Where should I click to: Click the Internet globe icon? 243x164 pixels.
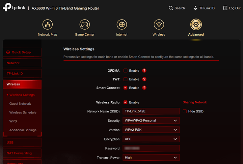pos(122,25)
